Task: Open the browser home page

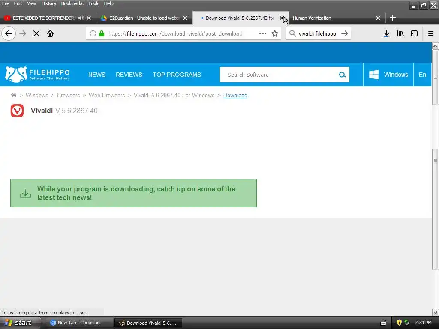Action: click(50, 33)
